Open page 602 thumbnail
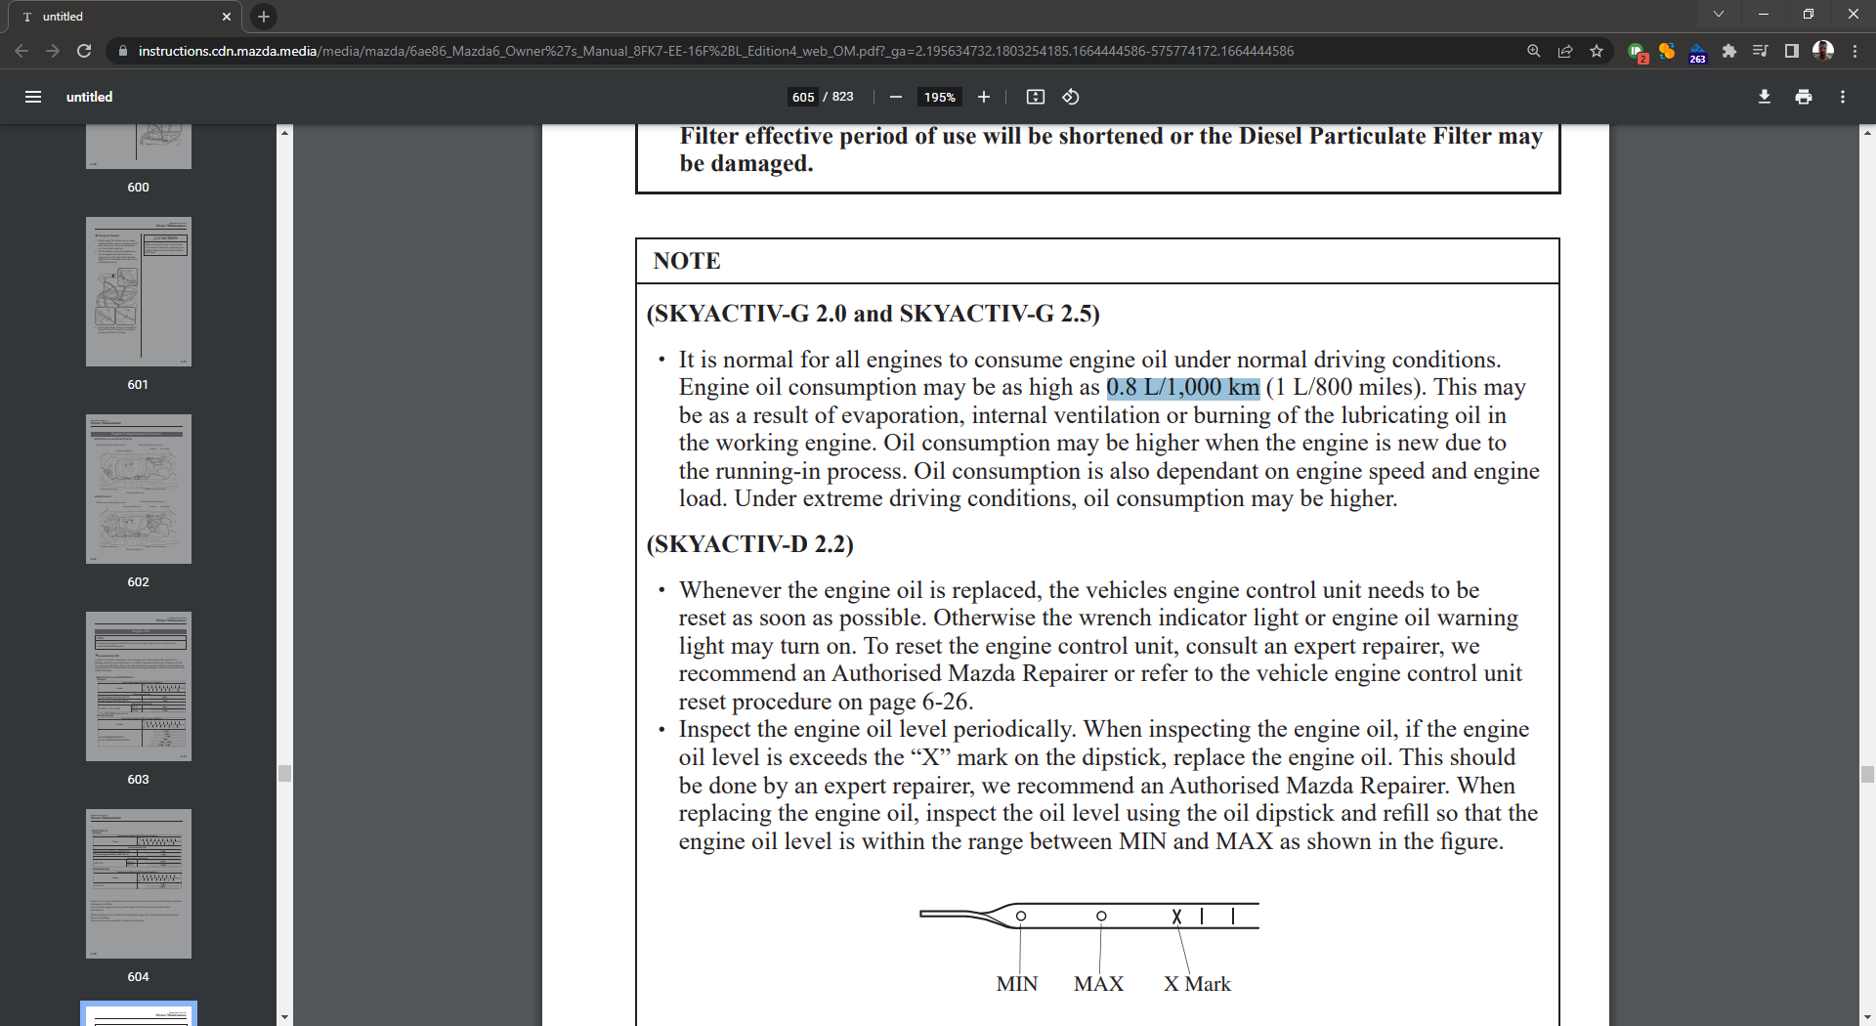Viewport: 1876px width, 1026px height. coord(139,490)
